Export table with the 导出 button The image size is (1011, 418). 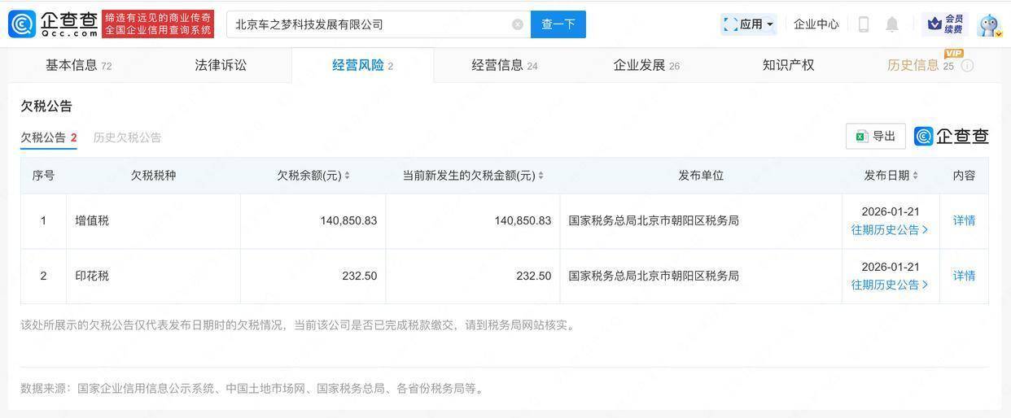[875, 137]
